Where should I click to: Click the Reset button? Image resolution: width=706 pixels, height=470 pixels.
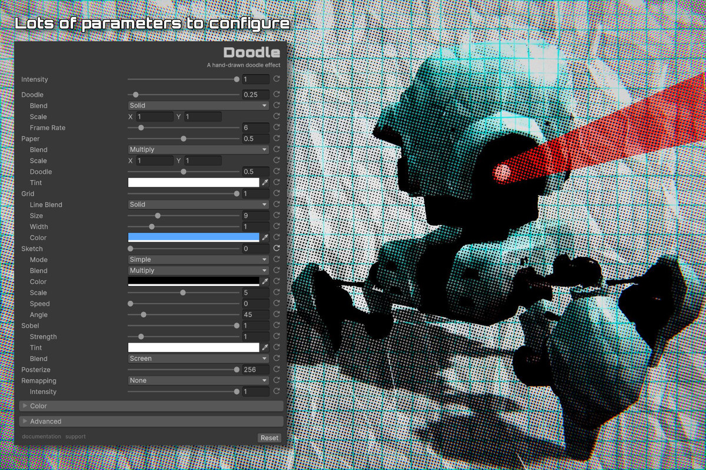269,438
